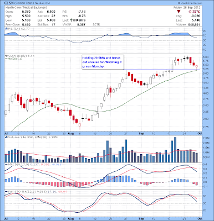Screen dimensions: 214x221
Task: Click the blue horizontal breakout line
Action: click(161, 70)
